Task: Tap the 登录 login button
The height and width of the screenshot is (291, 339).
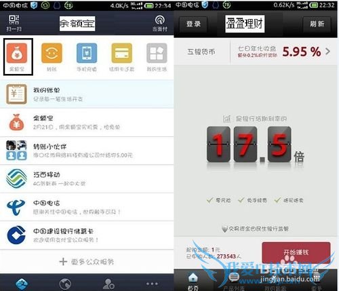Action: [x=193, y=24]
